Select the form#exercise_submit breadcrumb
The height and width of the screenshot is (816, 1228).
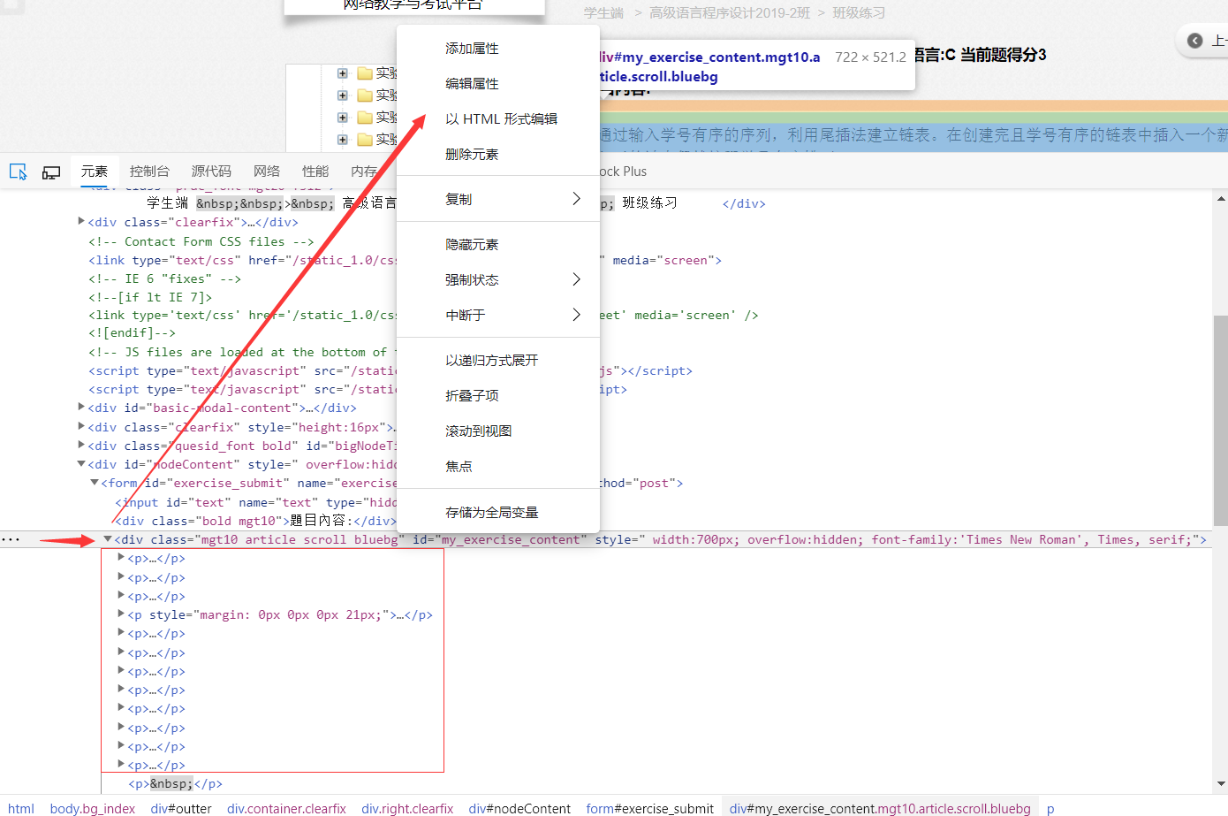click(650, 808)
